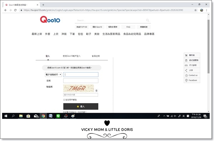Open Chrome three-dot menu

pos(207,10)
